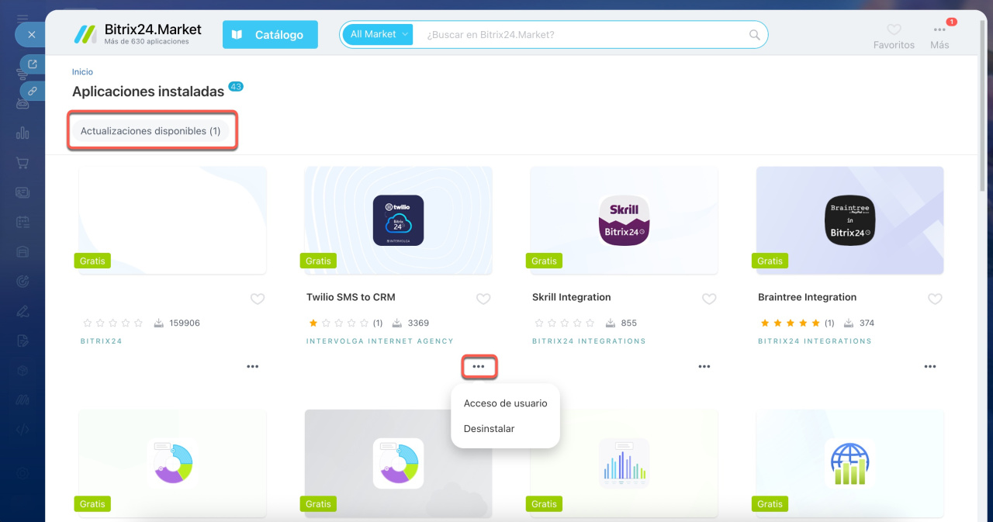Expand the All Market dropdown
The width and height of the screenshot is (993, 522).
point(378,34)
